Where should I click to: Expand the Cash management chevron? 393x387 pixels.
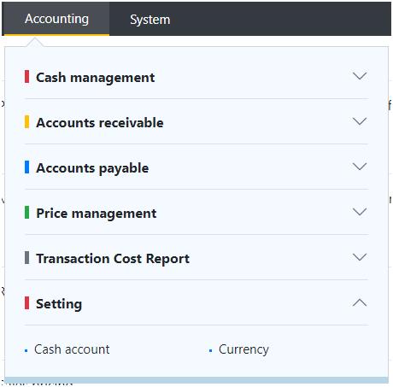(360, 76)
